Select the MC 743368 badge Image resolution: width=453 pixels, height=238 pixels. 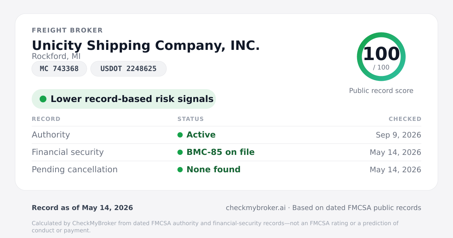pyautogui.click(x=59, y=69)
